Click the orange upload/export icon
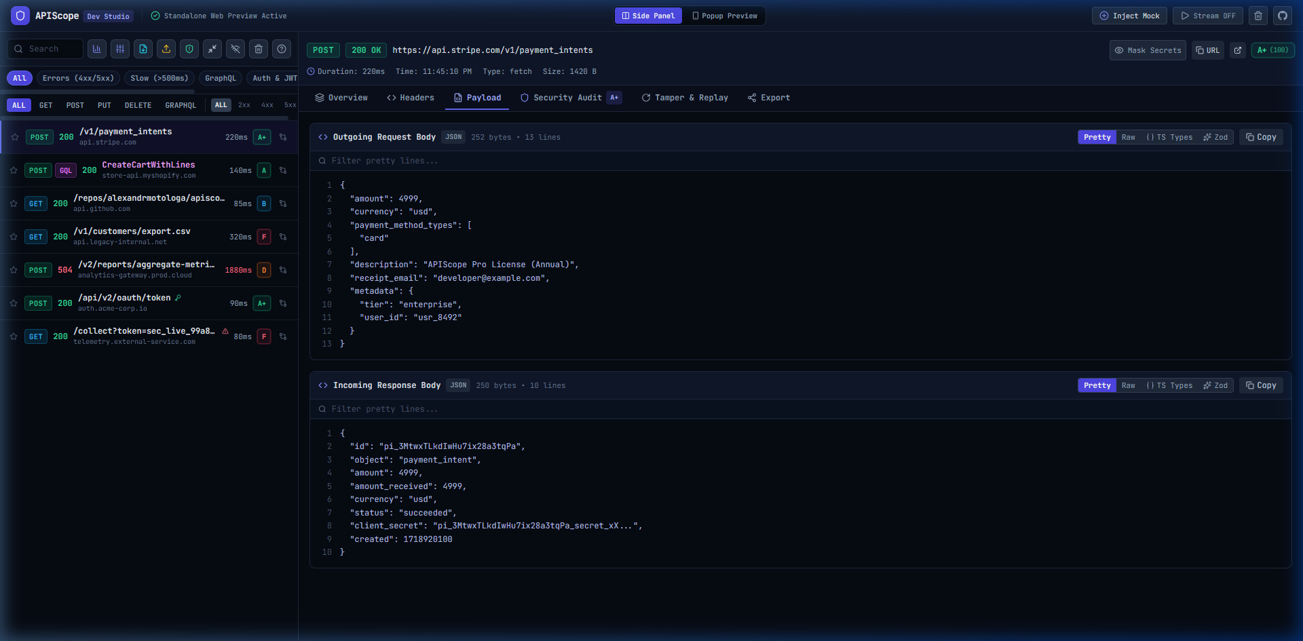1303x641 pixels. pos(166,49)
